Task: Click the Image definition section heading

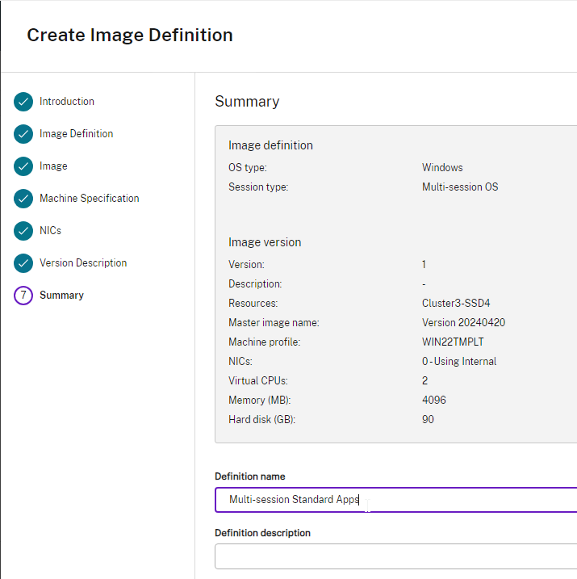Action: click(x=270, y=145)
